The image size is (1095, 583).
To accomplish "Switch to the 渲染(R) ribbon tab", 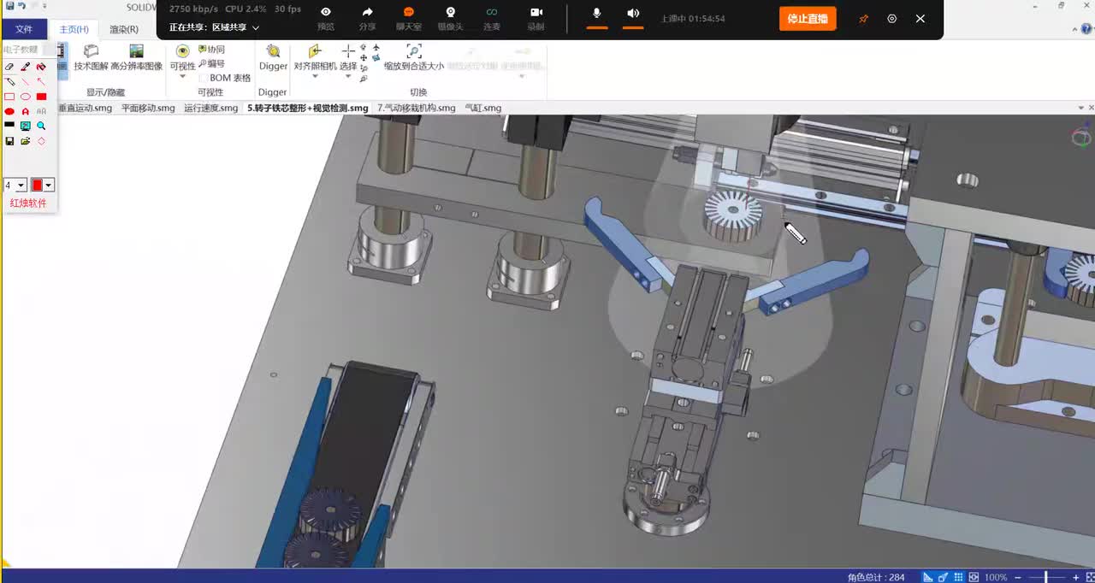I will pos(124,29).
